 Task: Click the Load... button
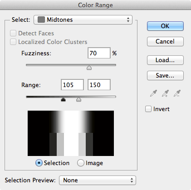[165, 60]
